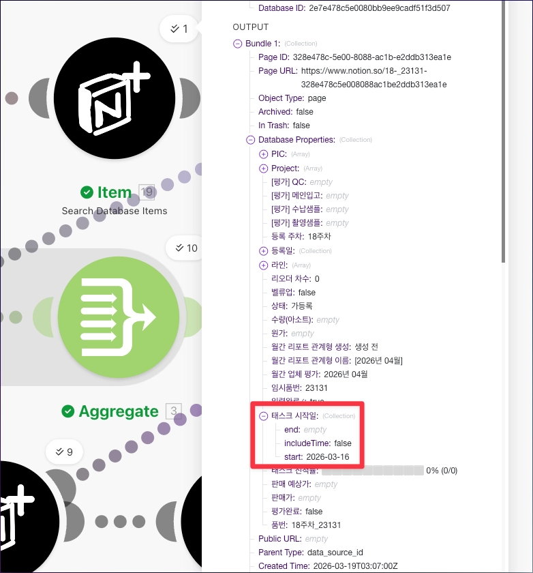Click the bubble showing 9 operations
The image size is (533, 573).
click(x=64, y=452)
